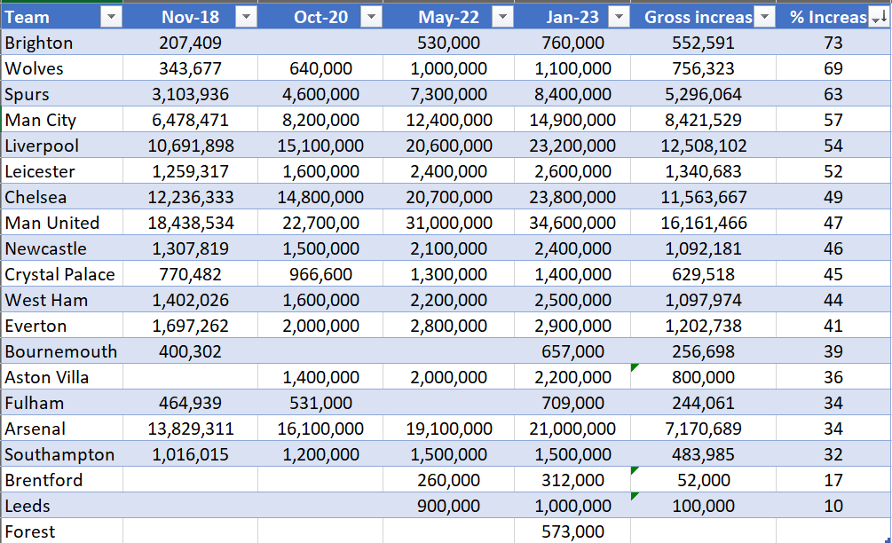Open the Team column filter dropdown

[111, 17]
